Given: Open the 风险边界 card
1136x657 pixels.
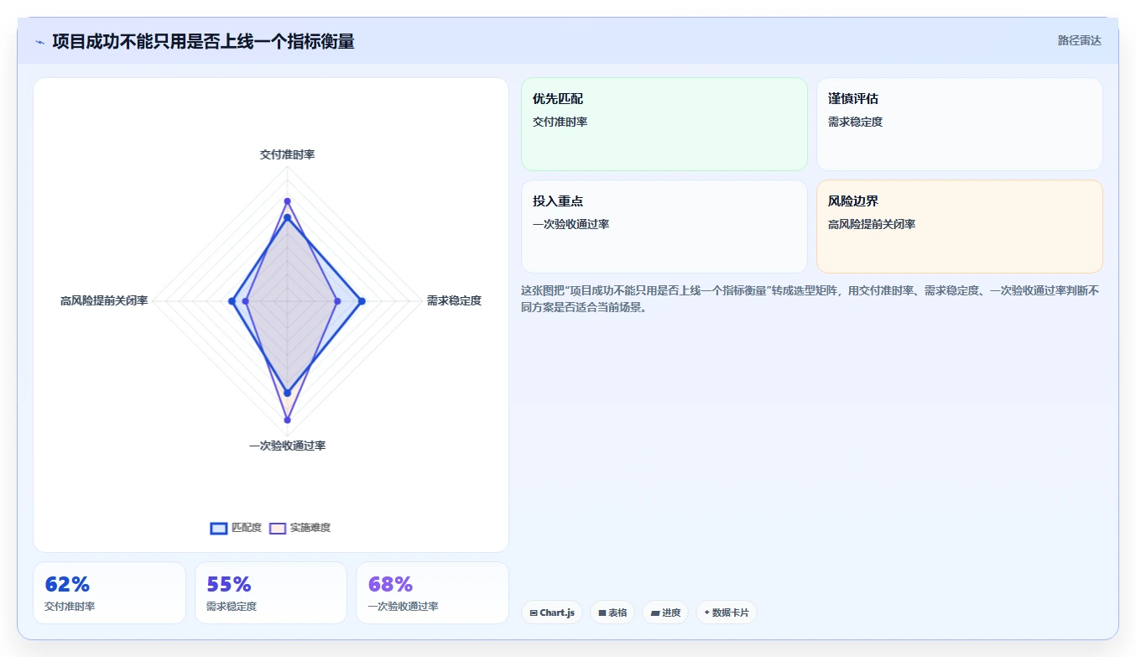Looking at the screenshot, I should tap(960, 227).
